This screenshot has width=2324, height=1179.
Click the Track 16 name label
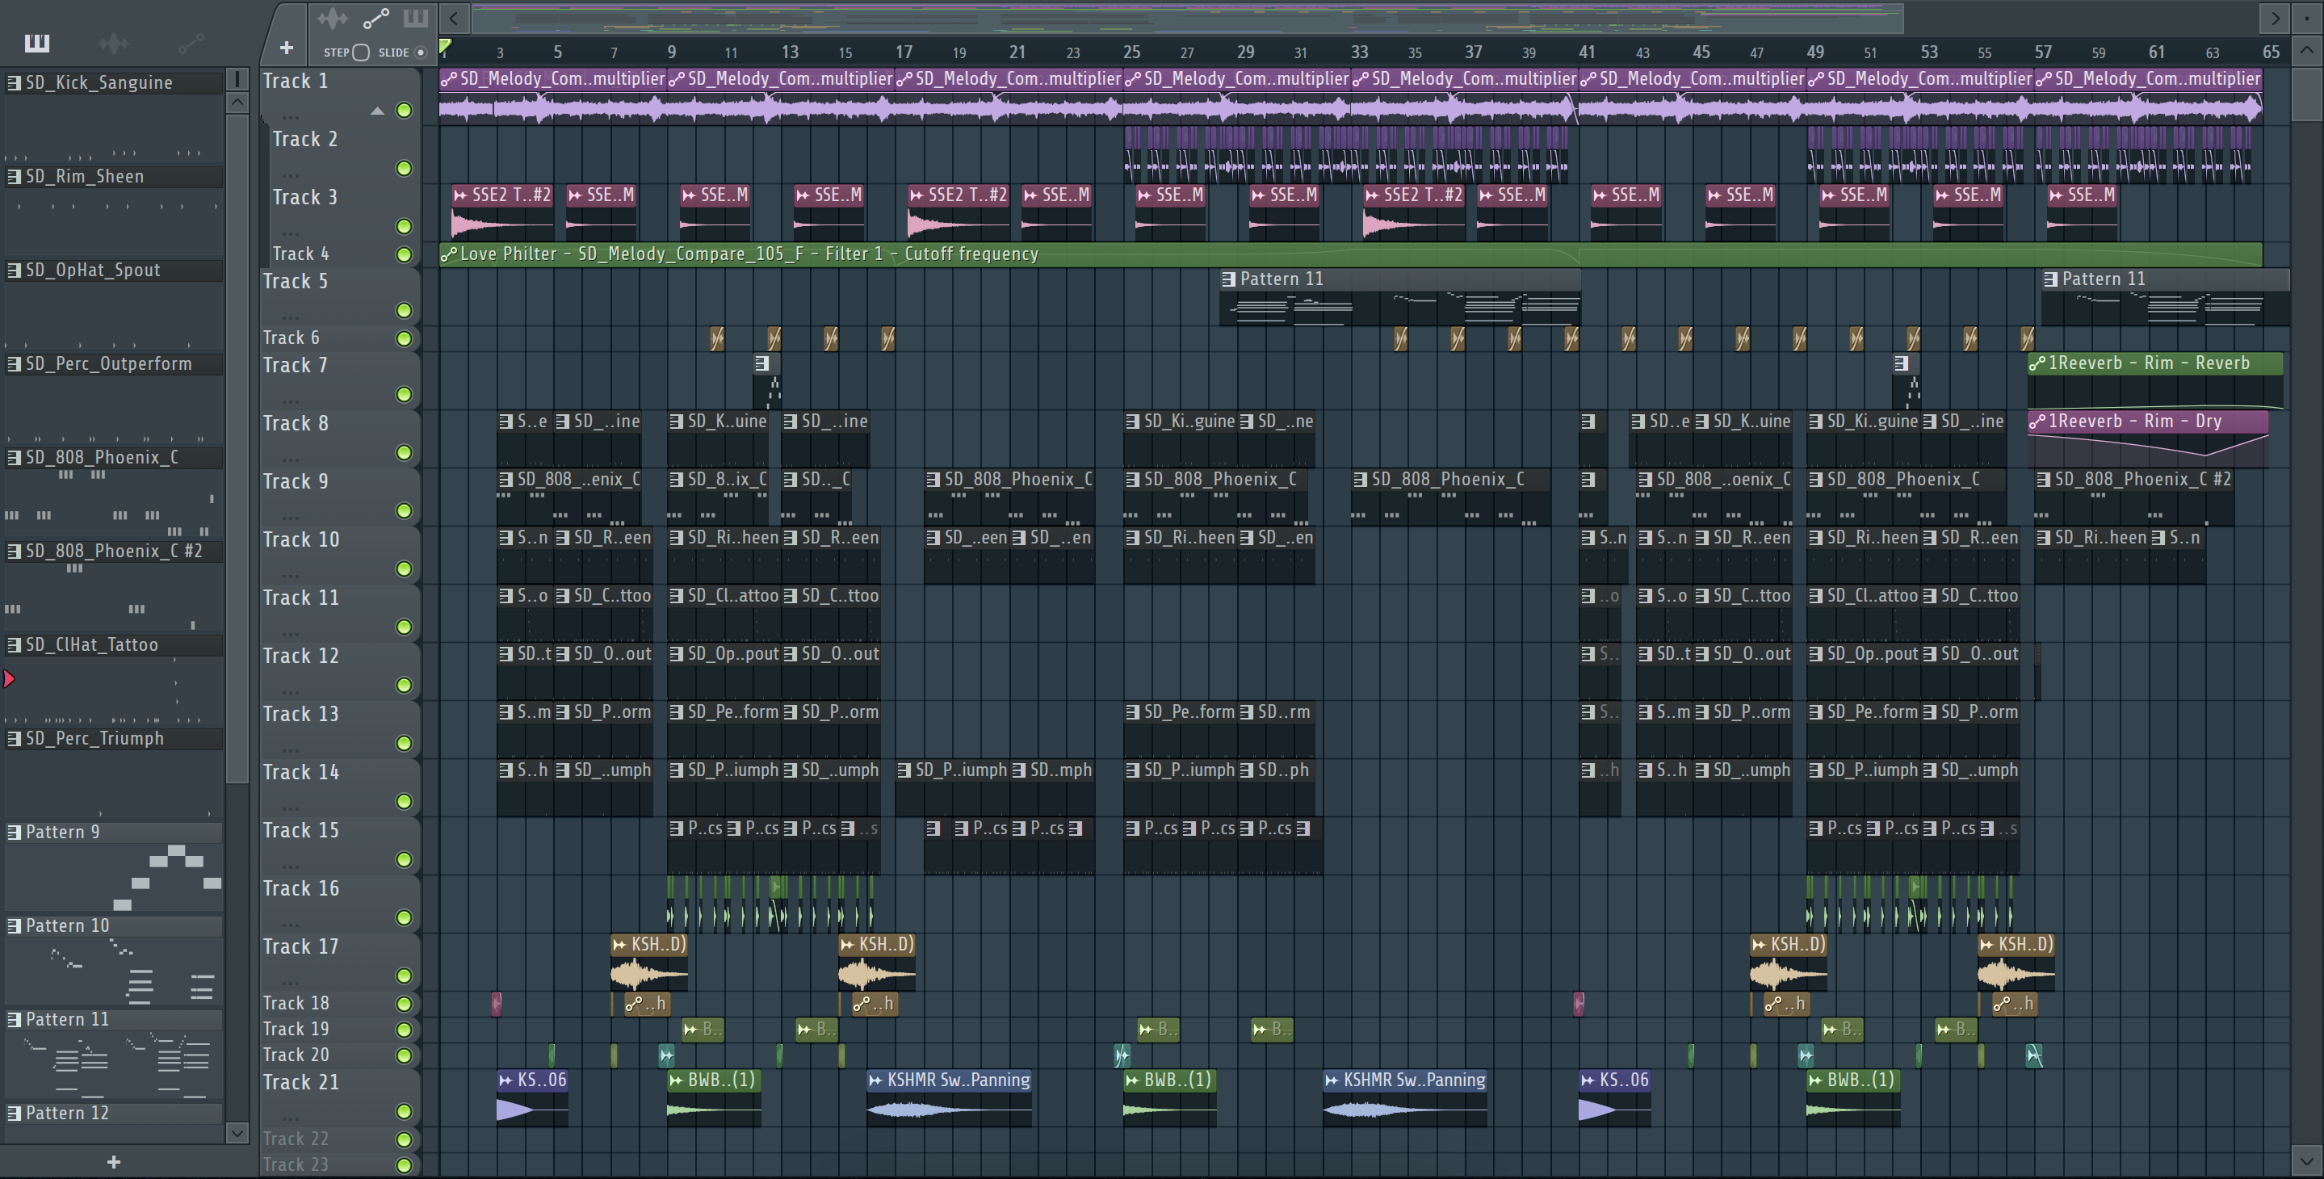tap(300, 888)
